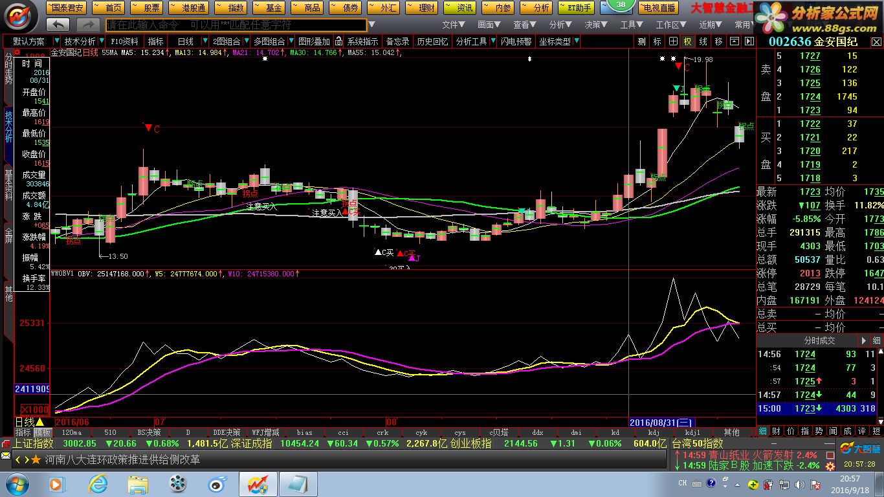Open the 决策 menu
Image resolution: width=884 pixels, height=497 pixels.
coord(596,25)
